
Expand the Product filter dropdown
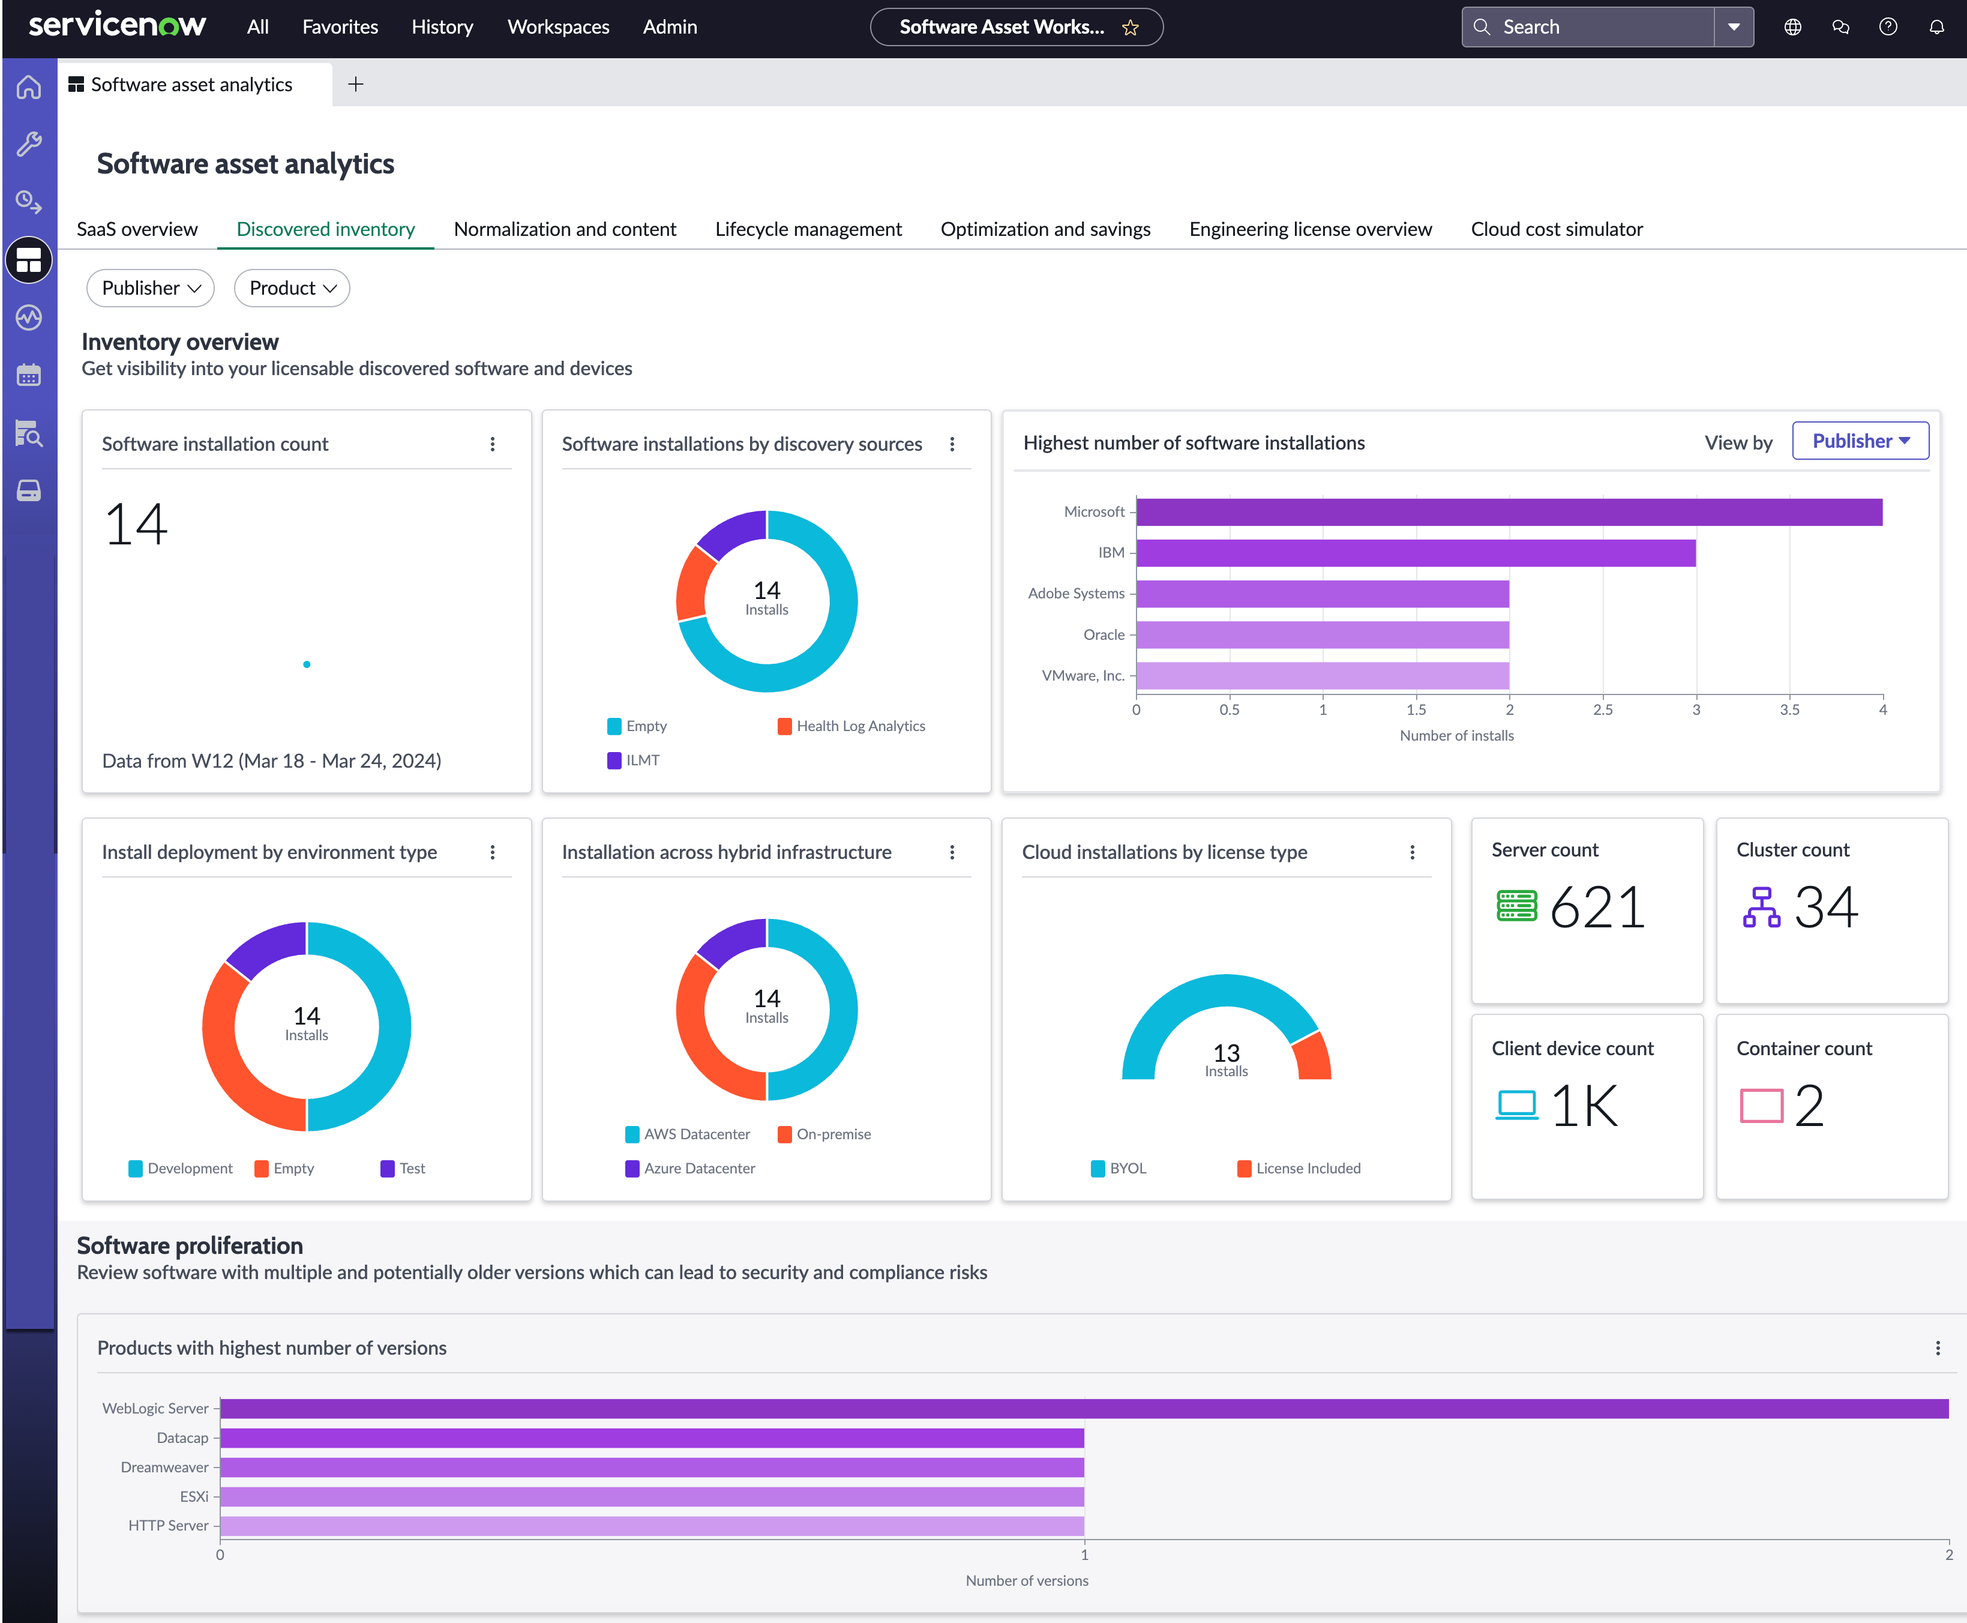pos(292,288)
